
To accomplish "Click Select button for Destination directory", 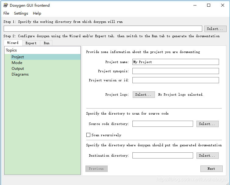I will 207,155.
